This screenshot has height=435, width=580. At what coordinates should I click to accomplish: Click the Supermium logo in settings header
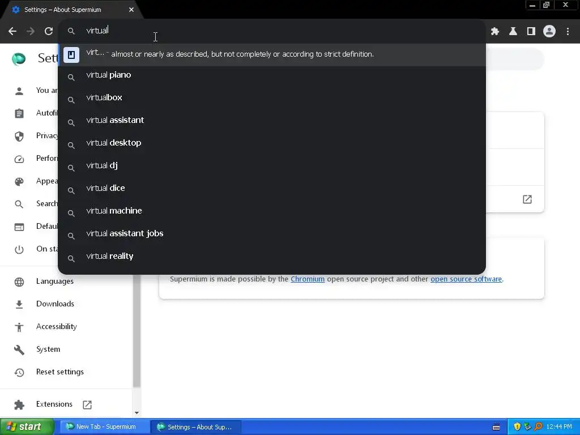pyautogui.click(x=19, y=58)
